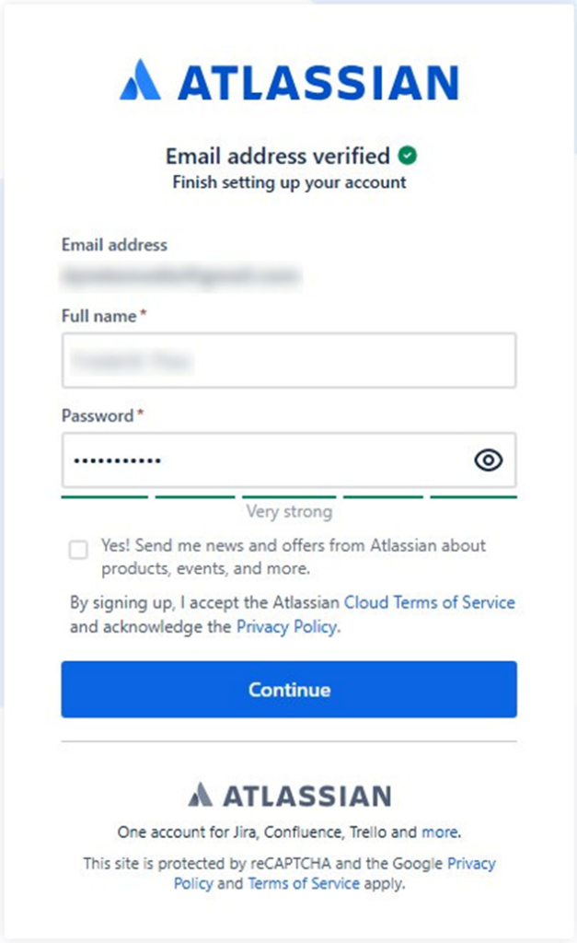The image size is (577, 943).
Task: Select the Full name input field
Action: [288, 361]
